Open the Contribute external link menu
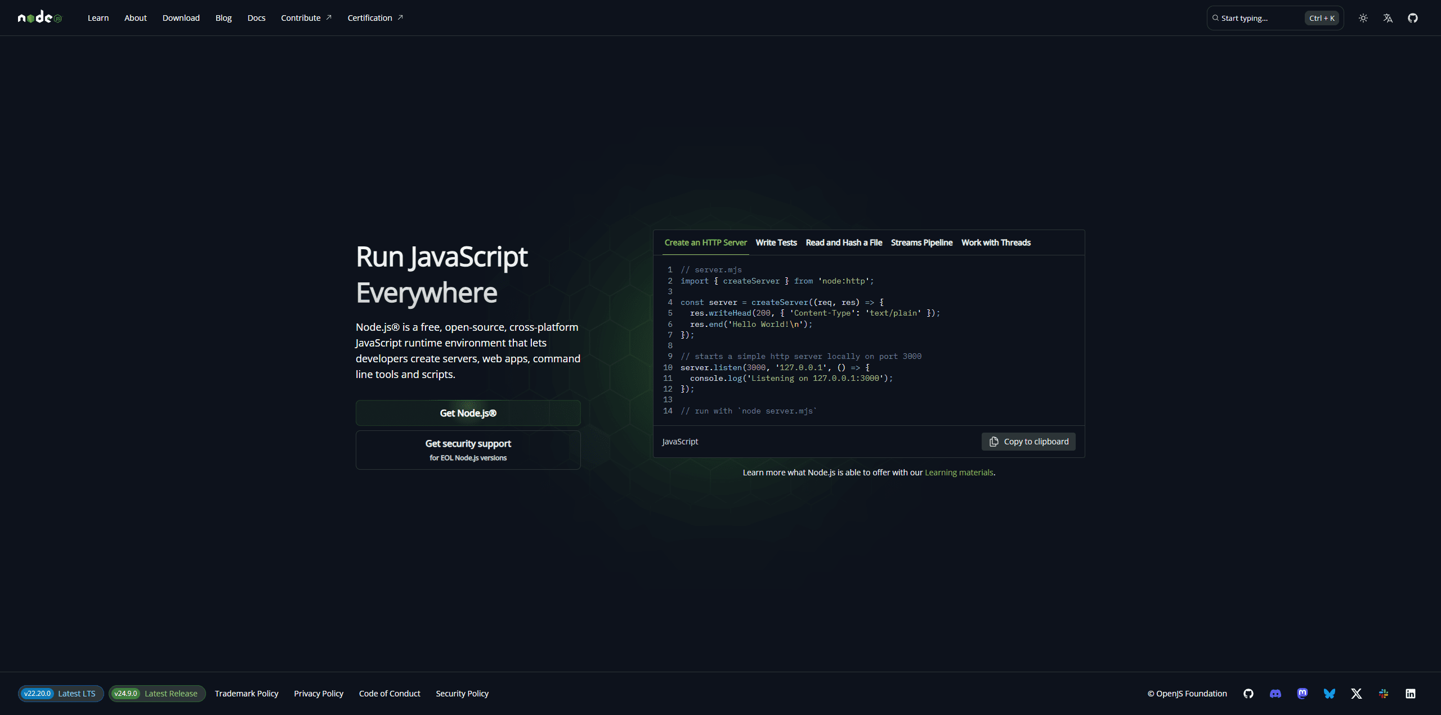 (x=306, y=18)
